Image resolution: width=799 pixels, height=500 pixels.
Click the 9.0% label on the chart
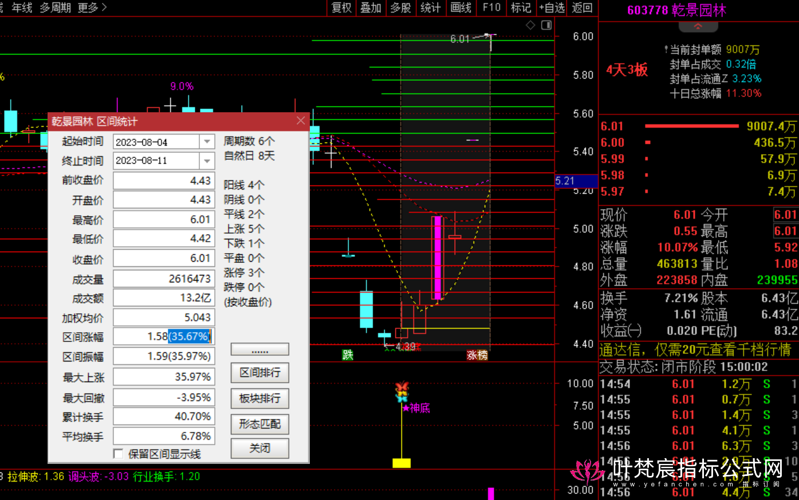(x=182, y=86)
